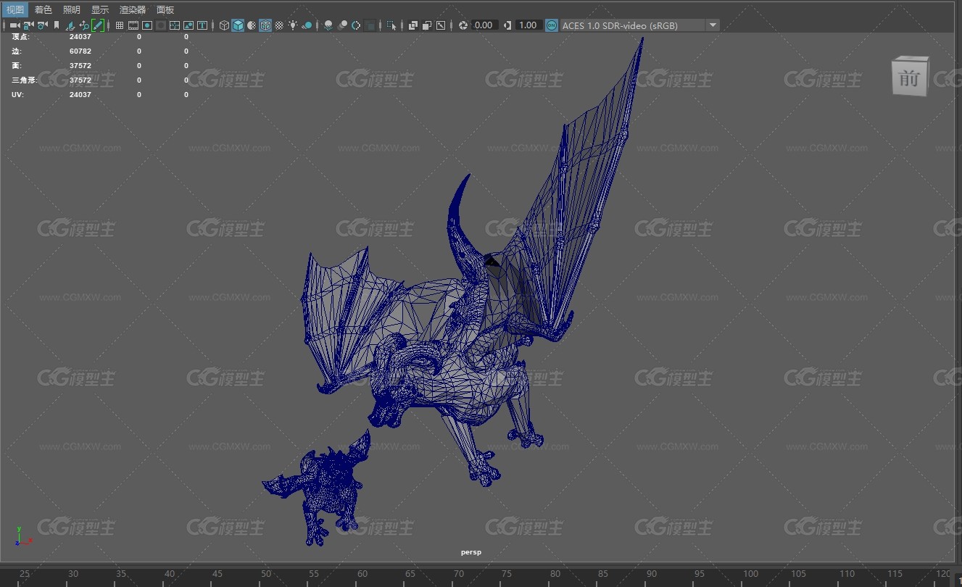Image resolution: width=962 pixels, height=587 pixels.
Task: Toggle viewport Grid display
Action: [x=120, y=25]
